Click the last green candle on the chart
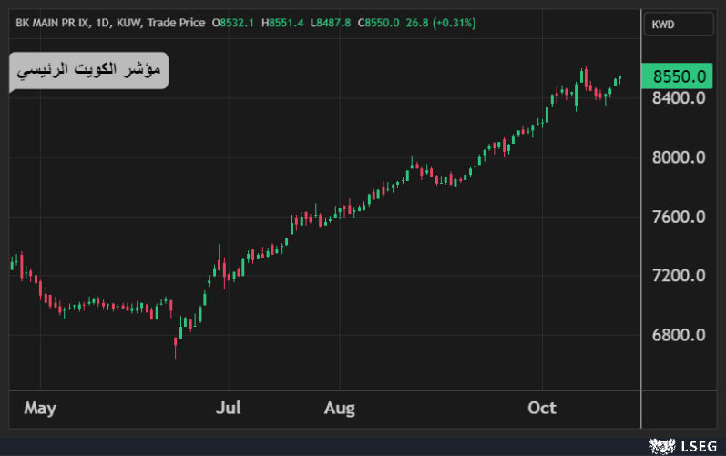 click(619, 79)
